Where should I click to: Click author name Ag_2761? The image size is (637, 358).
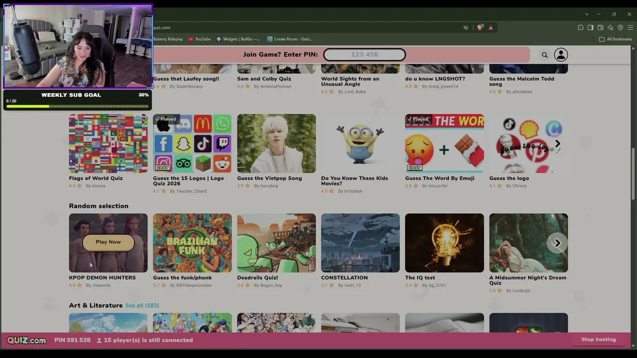click(x=437, y=285)
